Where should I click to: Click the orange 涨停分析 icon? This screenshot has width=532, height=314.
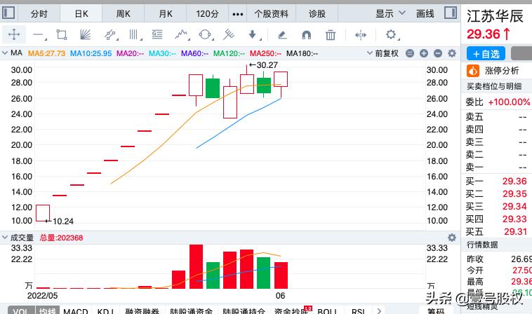click(x=473, y=71)
